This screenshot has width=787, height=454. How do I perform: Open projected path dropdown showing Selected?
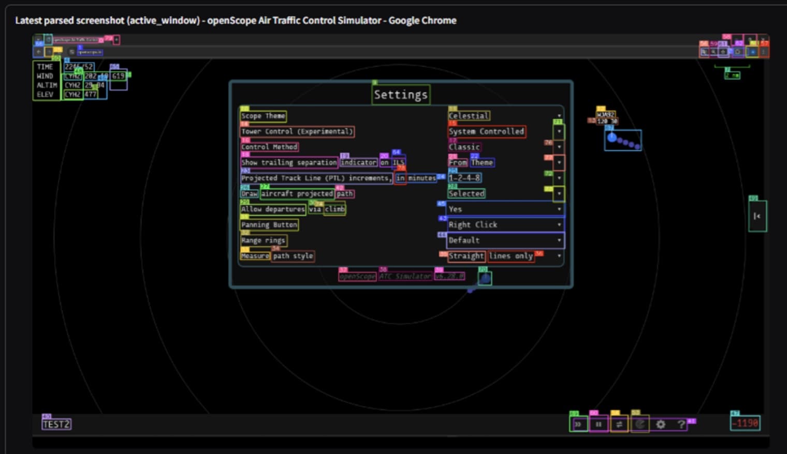point(505,193)
